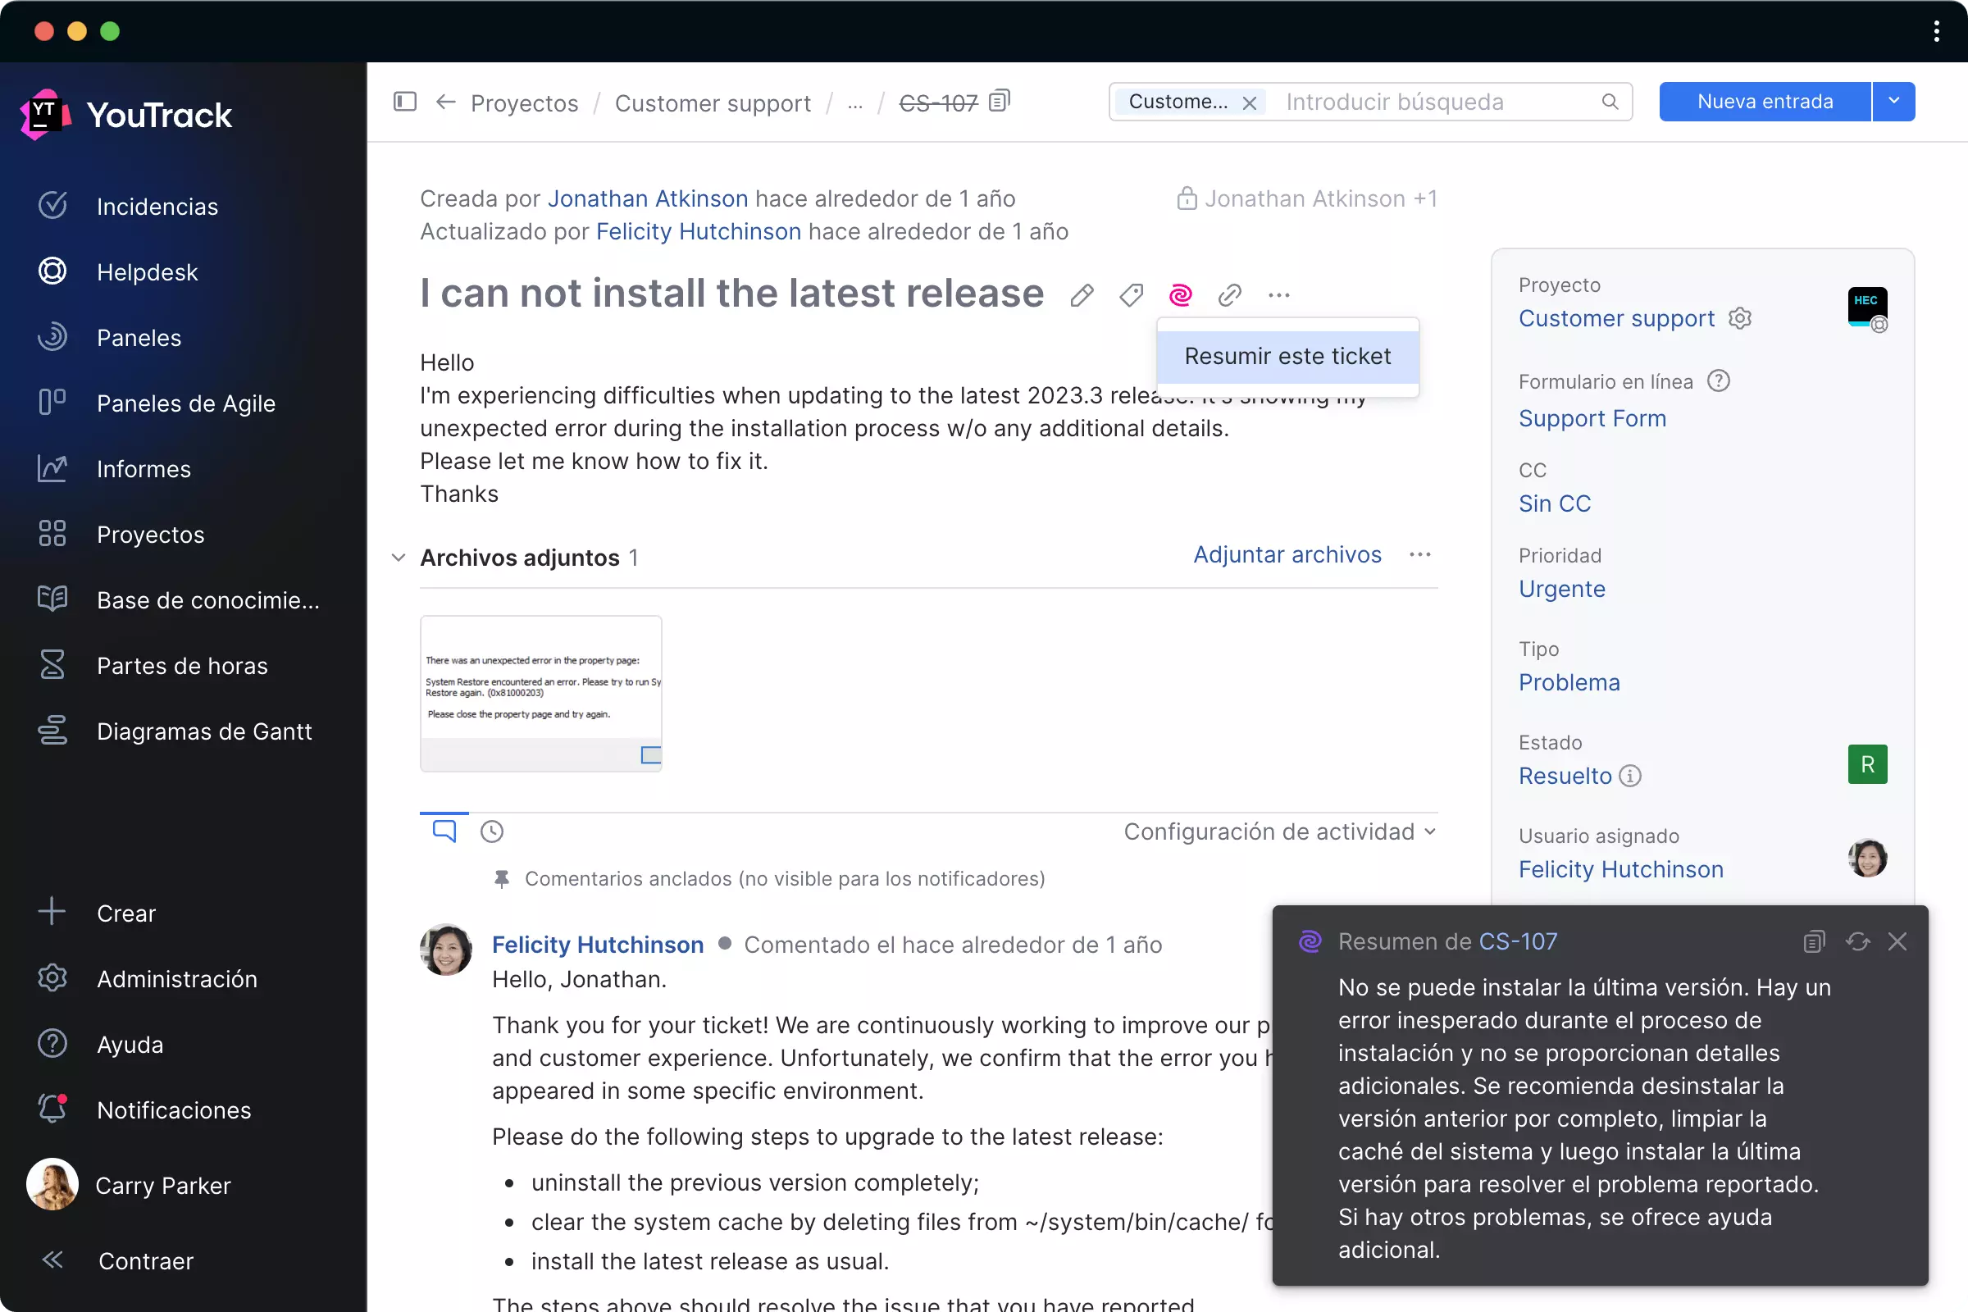The image size is (1968, 1312).
Task: Click the Nueva entrada button
Action: point(1764,101)
